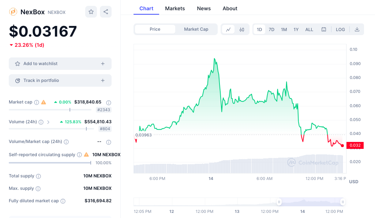Click the $316,694.82 fully diluted value
Viewport: 375px width, 218px height.
(x=98, y=201)
